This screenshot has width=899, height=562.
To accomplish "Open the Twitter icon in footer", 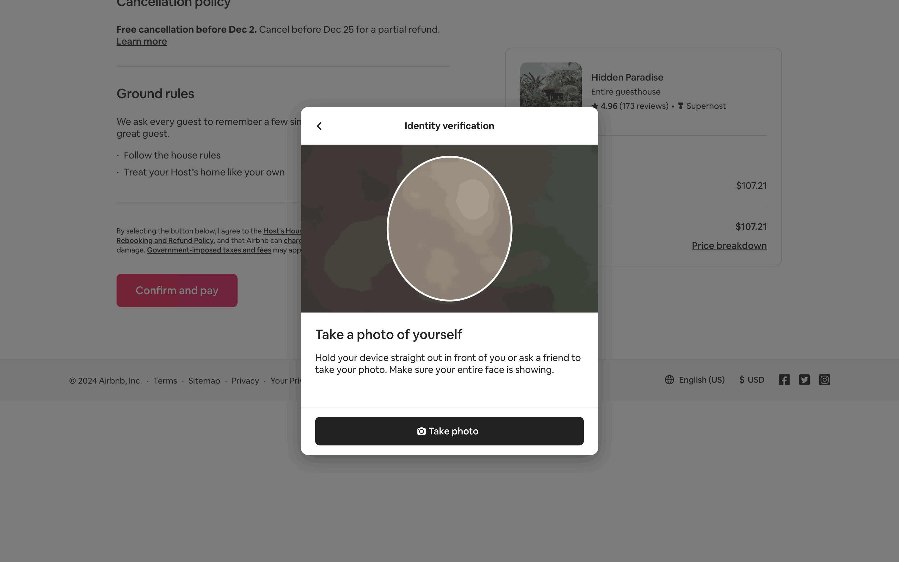I will pos(804,380).
